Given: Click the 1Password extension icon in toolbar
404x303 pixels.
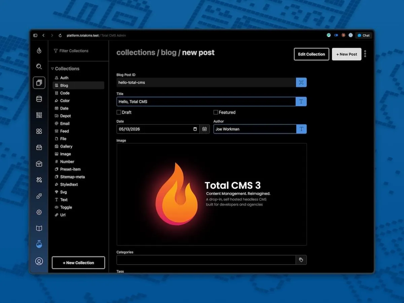Looking at the screenshot, I should 350,35.
